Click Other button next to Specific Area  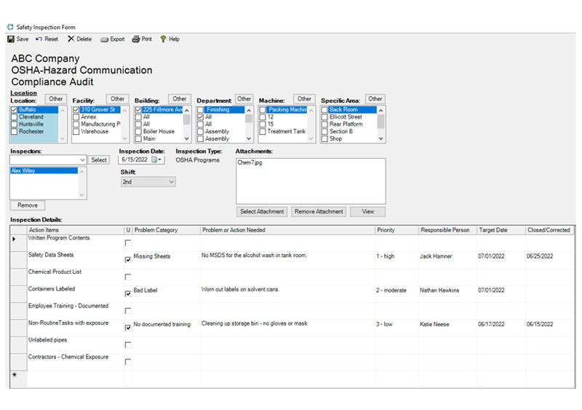click(x=375, y=99)
